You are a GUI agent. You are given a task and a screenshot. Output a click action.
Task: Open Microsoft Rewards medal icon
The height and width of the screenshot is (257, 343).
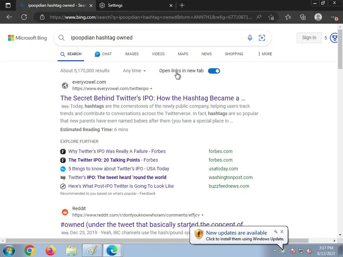(x=334, y=38)
